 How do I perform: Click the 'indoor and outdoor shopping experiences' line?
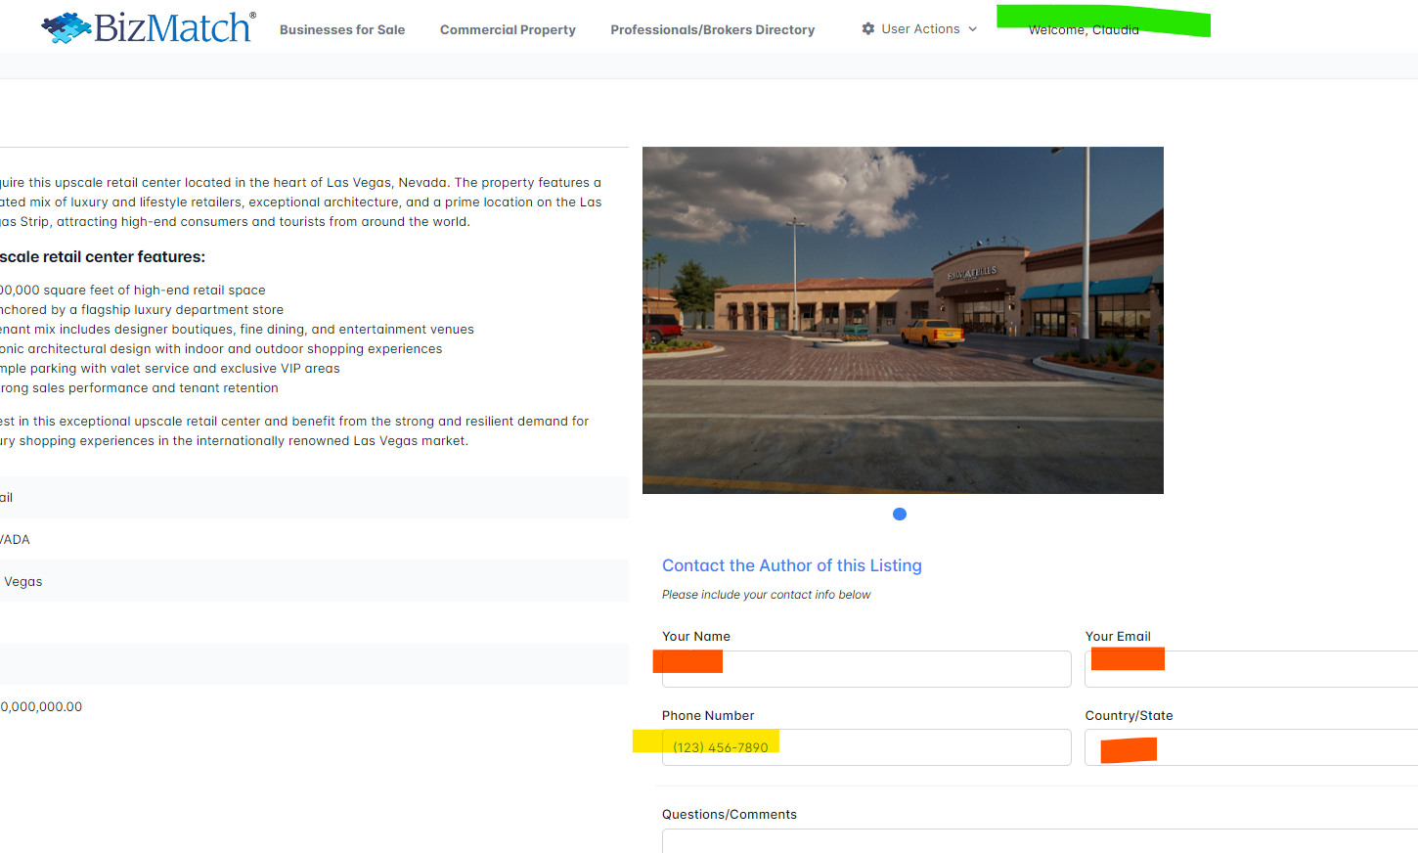[221, 349]
